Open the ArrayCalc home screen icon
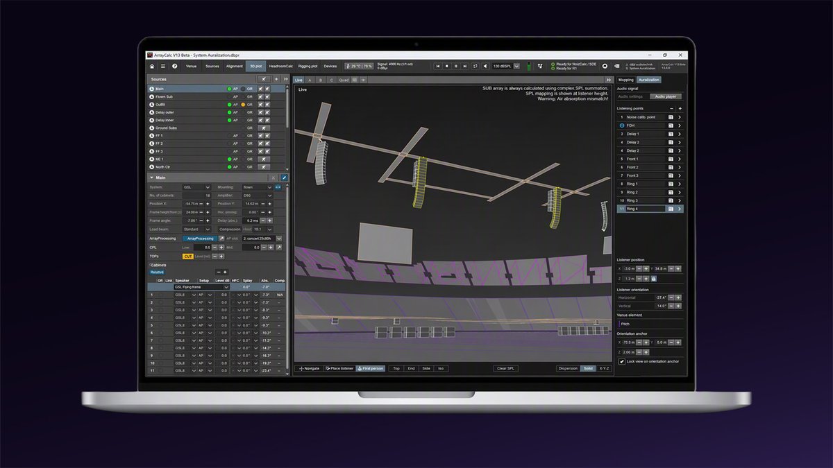The width and height of the screenshot is (833, 468). tap(152, 66)
